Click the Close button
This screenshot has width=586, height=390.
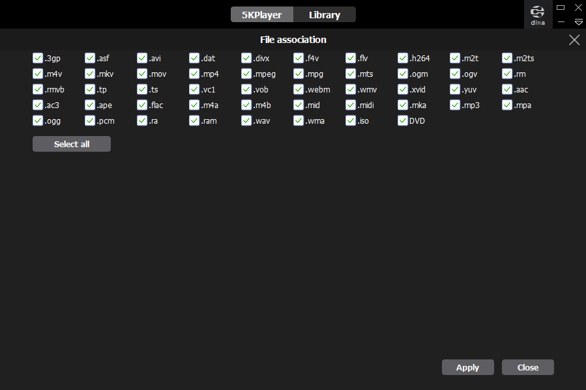pos(528,367)
